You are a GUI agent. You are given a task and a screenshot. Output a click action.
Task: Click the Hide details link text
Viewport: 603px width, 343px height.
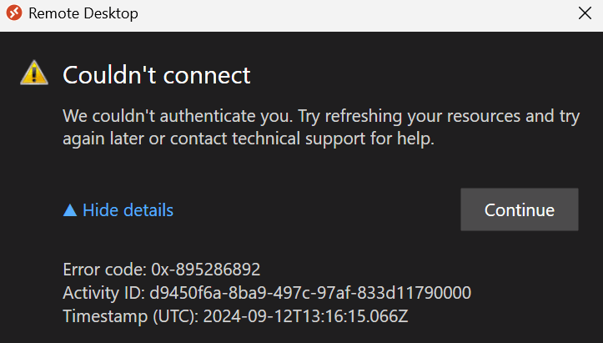(x=128, y=210)
